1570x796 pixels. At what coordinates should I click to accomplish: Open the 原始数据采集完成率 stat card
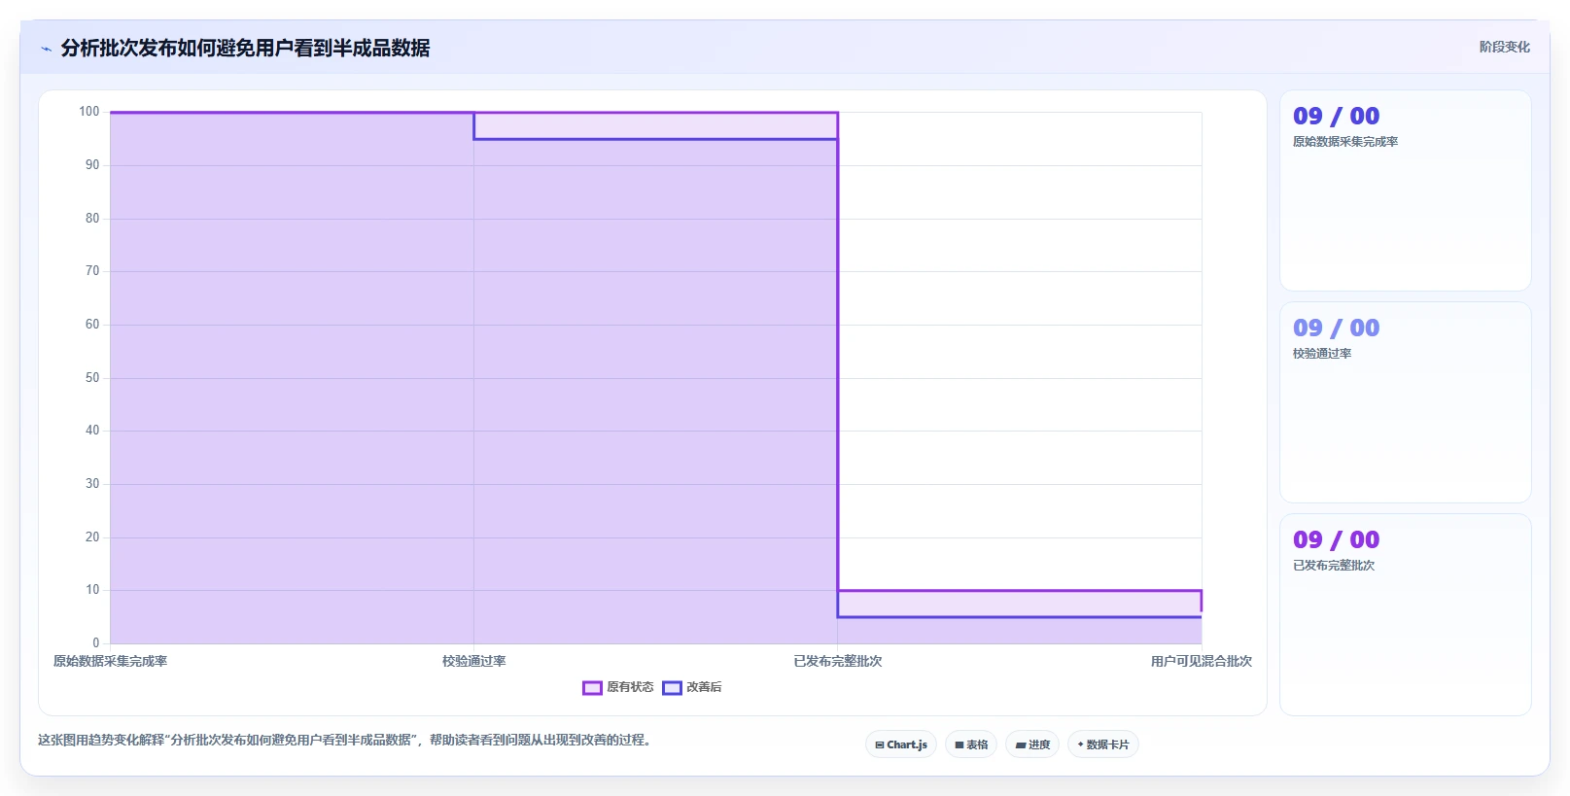coord(1406,190)
